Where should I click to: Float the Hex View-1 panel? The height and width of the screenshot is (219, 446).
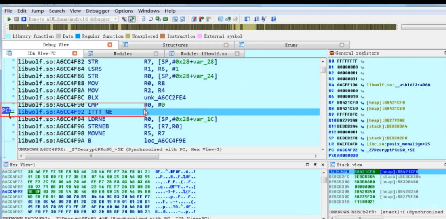(x=315, y=165)
